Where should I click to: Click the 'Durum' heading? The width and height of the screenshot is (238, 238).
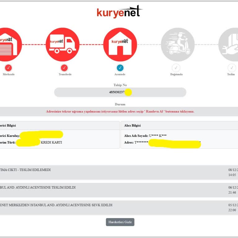120,104
